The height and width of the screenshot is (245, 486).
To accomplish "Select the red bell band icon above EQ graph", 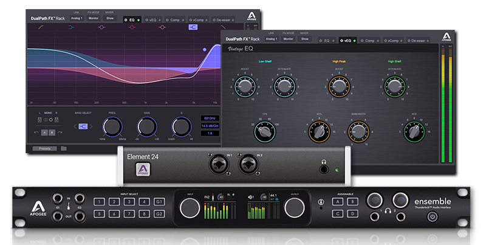I will 132,27.
